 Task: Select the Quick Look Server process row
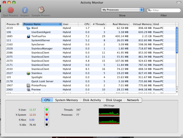click(91, 81)
